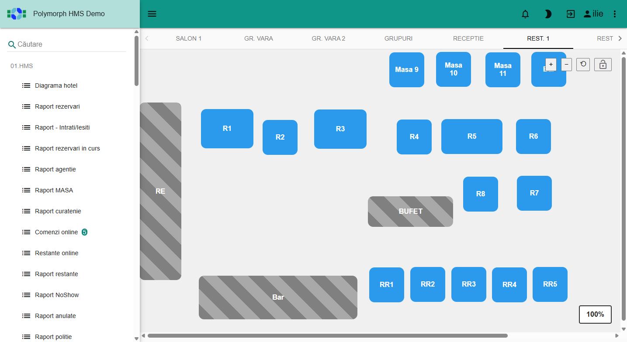Screen dimensions: 627x342
Task: Open the RECEPTIE tab
Action: (468, 38)
